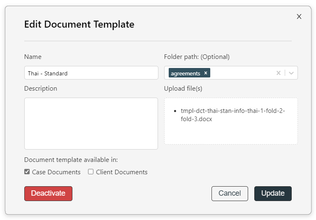Screen dimensions: 316x220
Task: Clear all folder path selections
Action: tap(278, 73)
